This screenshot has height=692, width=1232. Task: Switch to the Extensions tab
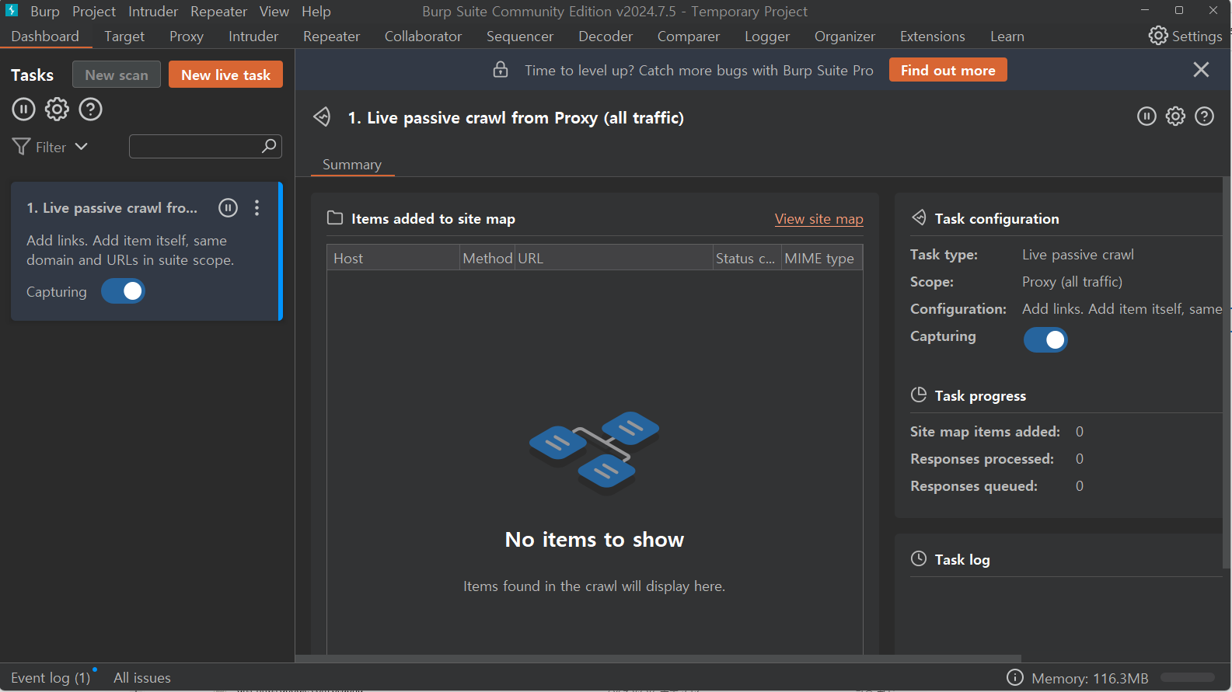tap(933, 37)
